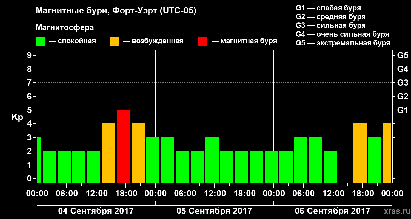
Task: Select green bar between orange bars on 06 Сентября
Action: 375,160
